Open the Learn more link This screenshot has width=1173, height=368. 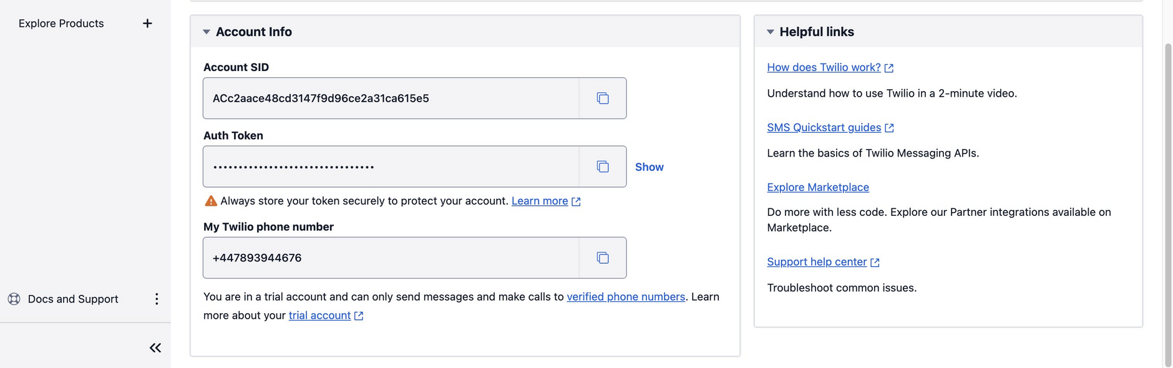tap(540, 201)
